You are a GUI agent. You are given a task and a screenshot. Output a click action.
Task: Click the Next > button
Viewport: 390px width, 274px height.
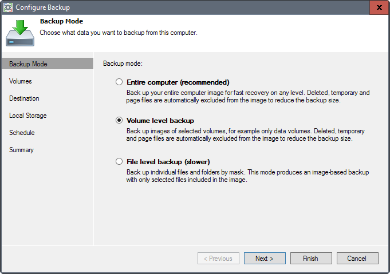pos(265,259)
